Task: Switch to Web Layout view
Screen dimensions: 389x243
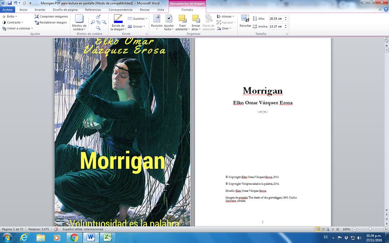Action: 328,229
